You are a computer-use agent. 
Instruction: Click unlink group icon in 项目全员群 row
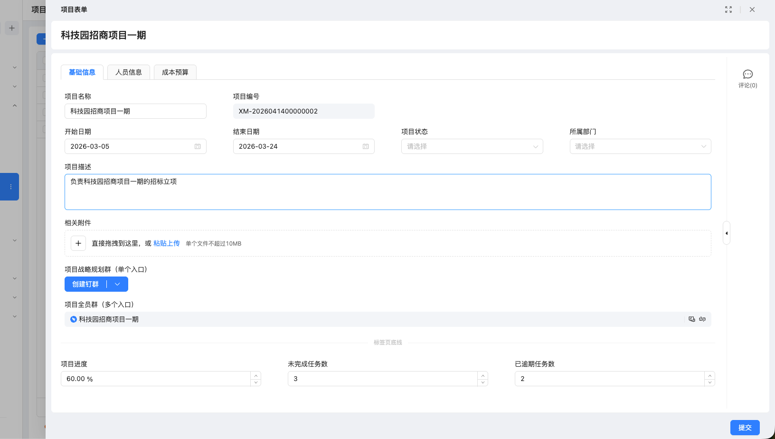(702, 319)
